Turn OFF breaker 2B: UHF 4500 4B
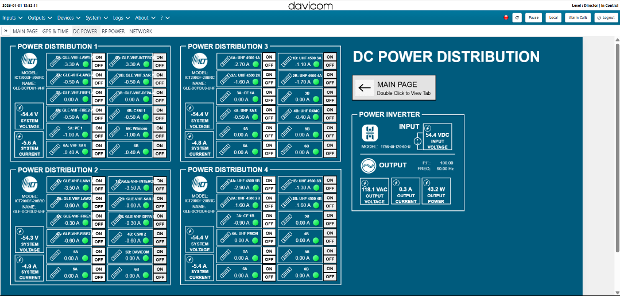 (x=330, y=206)
